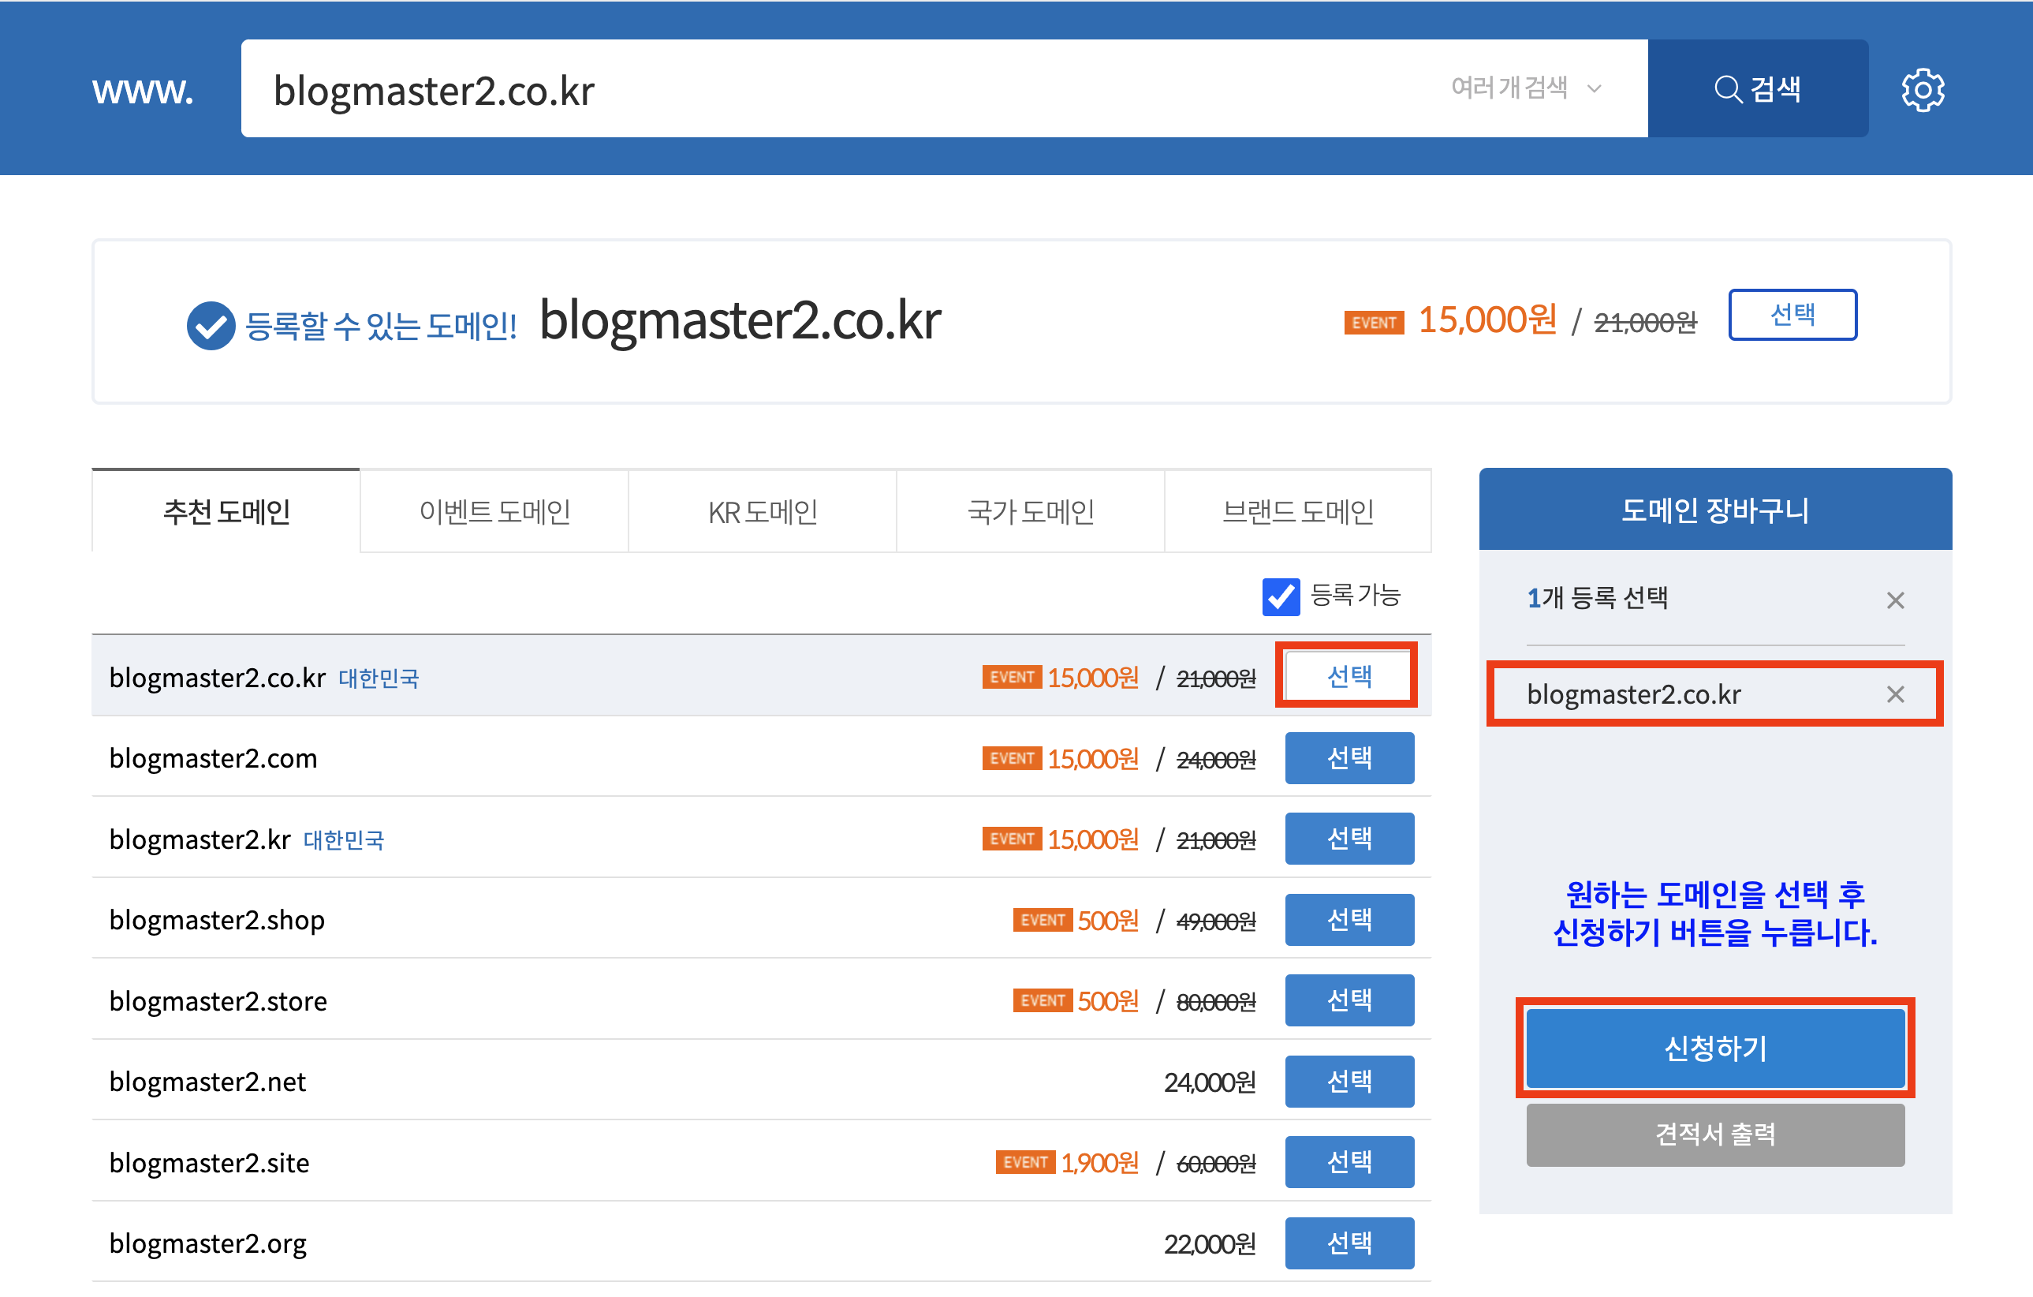Clear the 1개 등록 선택 cart list

click(x=1894, y=600)
